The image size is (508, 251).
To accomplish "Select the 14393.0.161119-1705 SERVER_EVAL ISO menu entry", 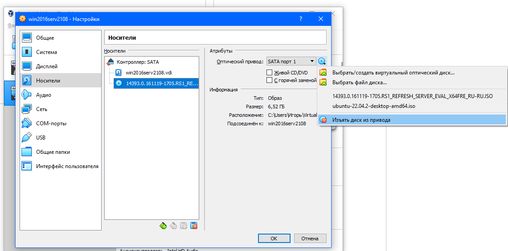I will click(x=412, y=96).
